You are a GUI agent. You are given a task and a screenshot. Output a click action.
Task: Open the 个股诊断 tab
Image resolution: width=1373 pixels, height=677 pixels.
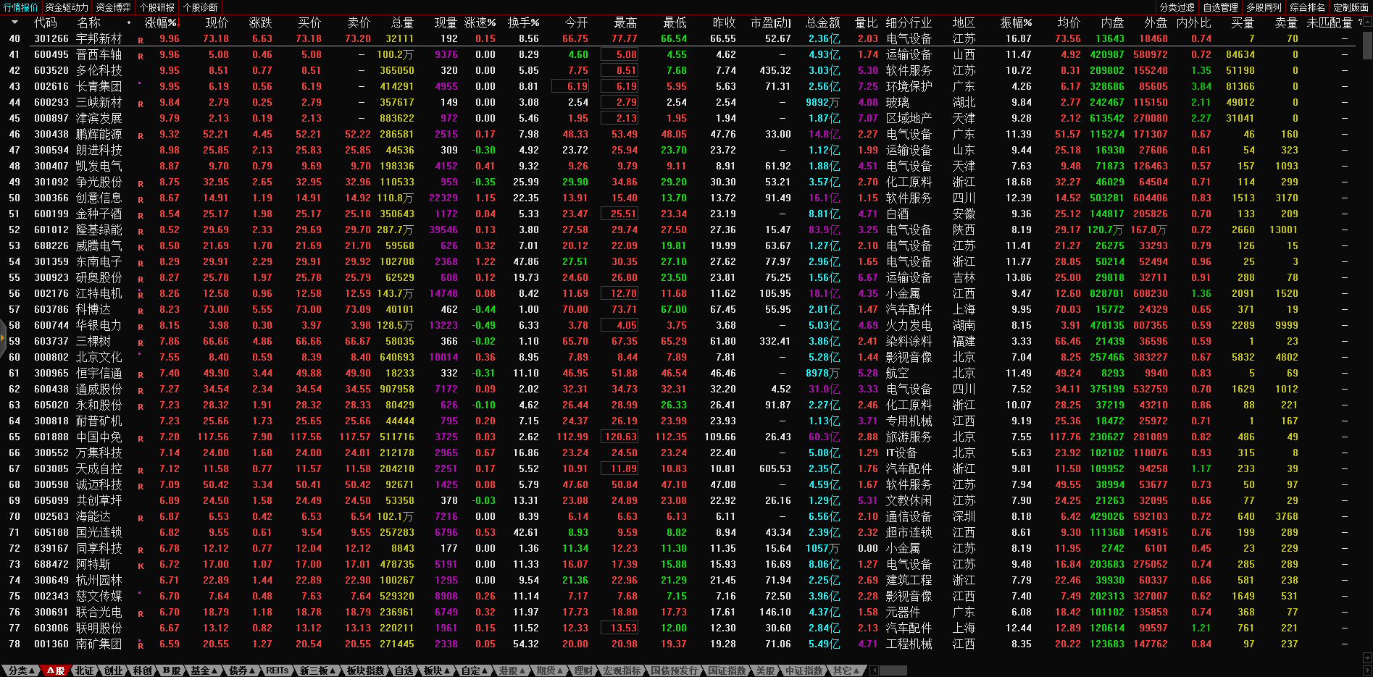click(x=200, y=7)
